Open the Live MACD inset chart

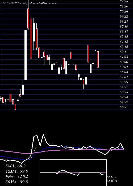point(73,173)
